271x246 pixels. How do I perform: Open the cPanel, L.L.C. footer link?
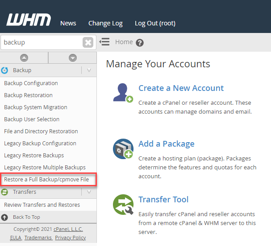(68, 229)
